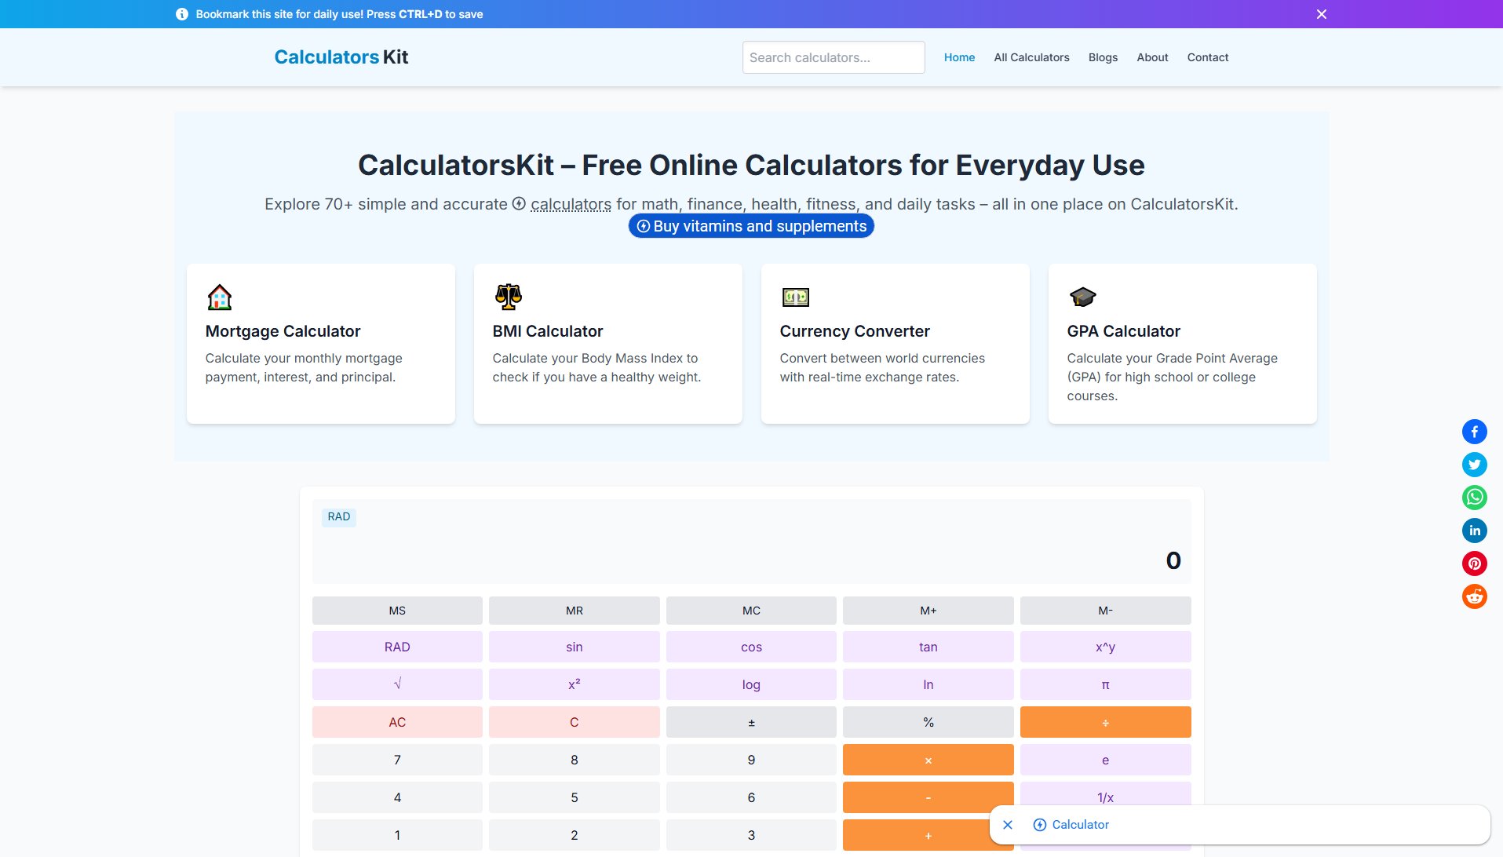The image size is (1503, 857).
Task: Click the LinkedIn share icon
Action: pyautogui.click(x=1474, y=531)
